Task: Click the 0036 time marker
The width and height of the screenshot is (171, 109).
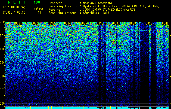Action: [x=100, y=23]
